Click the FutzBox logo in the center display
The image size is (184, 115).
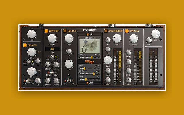point(89,62)
